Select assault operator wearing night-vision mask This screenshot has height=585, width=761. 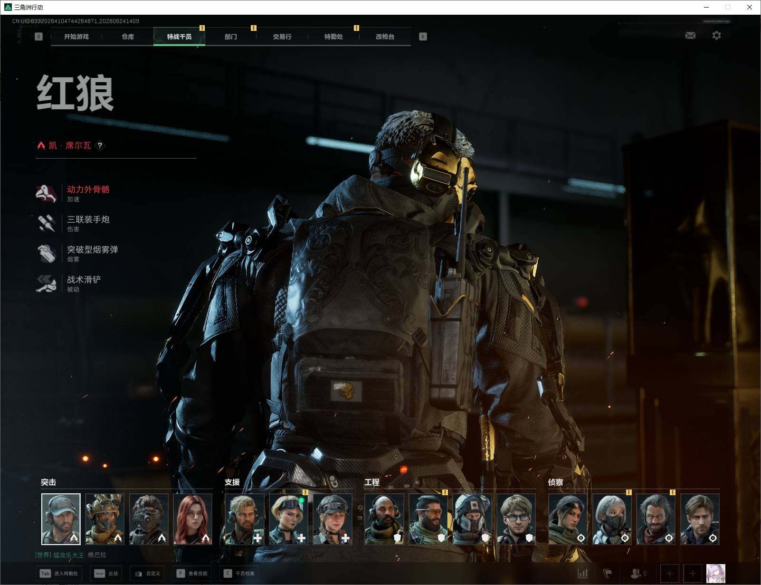149,519
